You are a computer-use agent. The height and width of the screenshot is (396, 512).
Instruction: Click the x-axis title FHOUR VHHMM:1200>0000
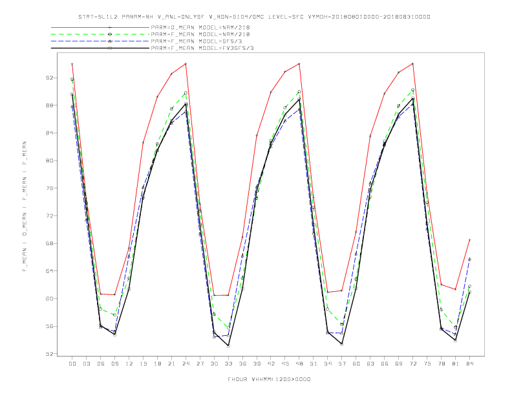269,379
